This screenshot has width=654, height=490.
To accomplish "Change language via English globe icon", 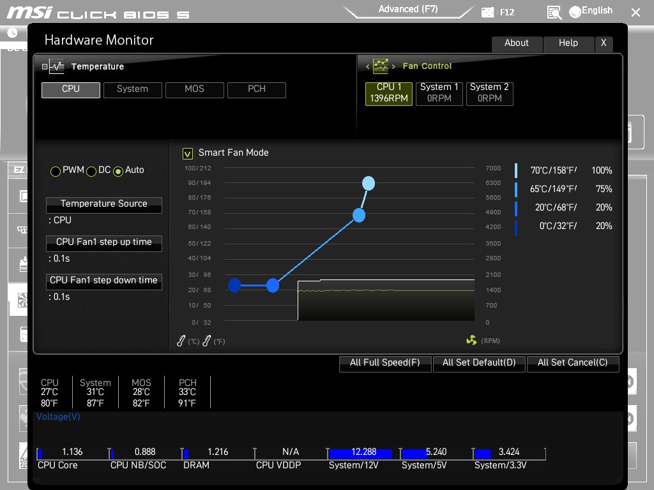I will [575, 12].
